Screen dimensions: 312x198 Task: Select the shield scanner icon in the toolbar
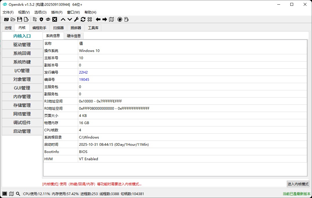pyautogui.click(x=41, y=19)
